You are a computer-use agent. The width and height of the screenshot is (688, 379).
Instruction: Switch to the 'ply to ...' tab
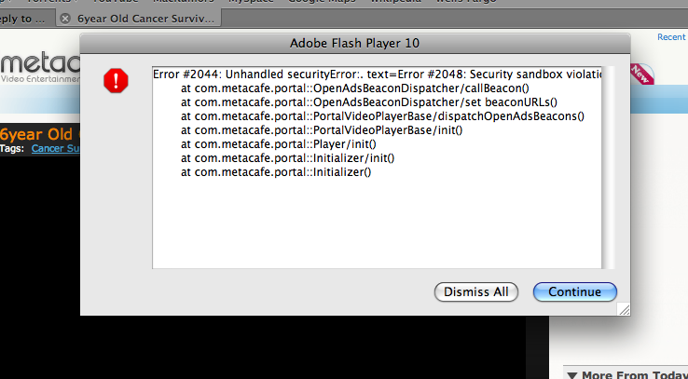pyautogui.click(x=26, y=19)
